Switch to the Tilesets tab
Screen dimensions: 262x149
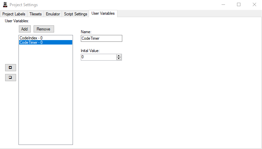[x=35, y=14]
